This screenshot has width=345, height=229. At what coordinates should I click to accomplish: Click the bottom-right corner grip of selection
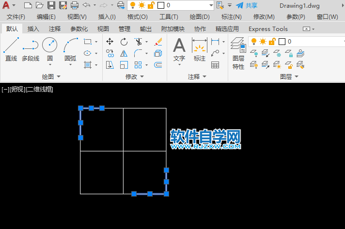166,194
